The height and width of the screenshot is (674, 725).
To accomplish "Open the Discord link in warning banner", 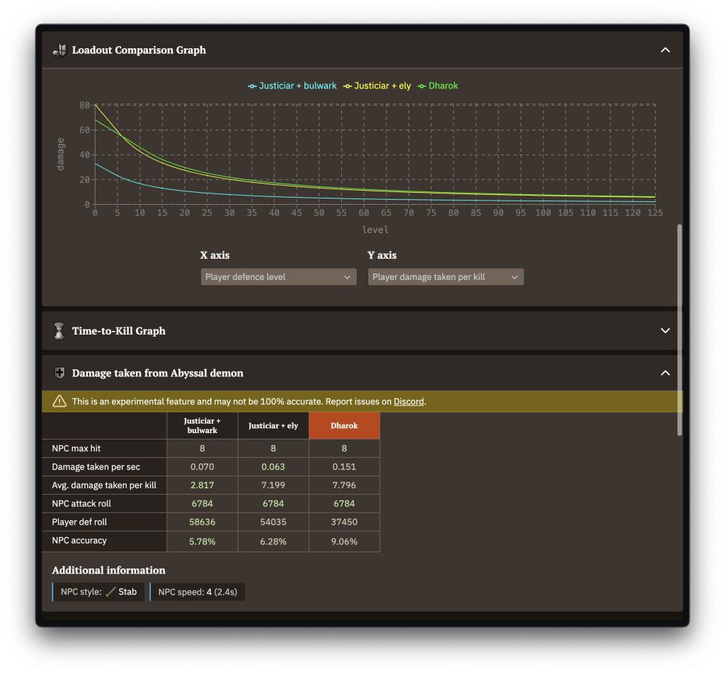I will tap(409, 401).
